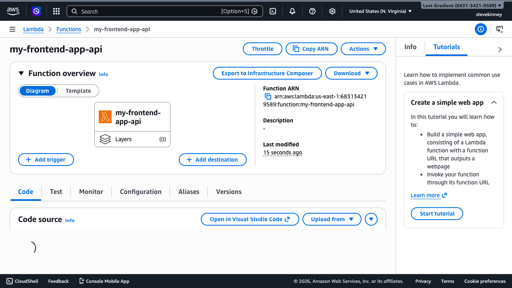Select the orange Lambda function icon
The width and height of the screenshot is (512, 288).
pos(105,117)
